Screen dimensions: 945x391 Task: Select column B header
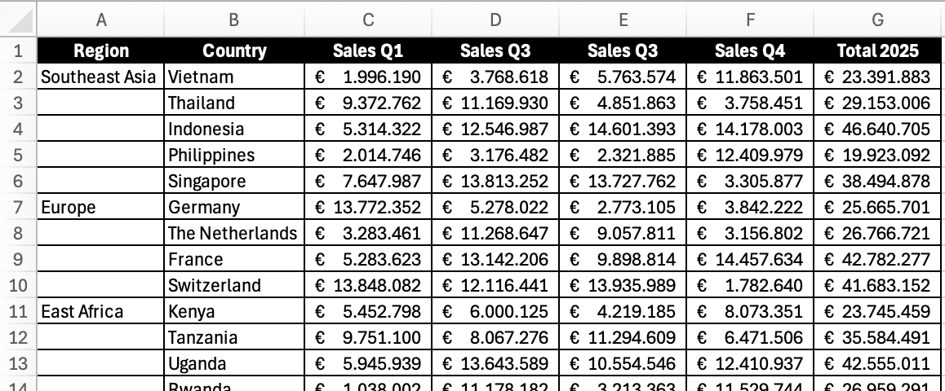point(234,20)
